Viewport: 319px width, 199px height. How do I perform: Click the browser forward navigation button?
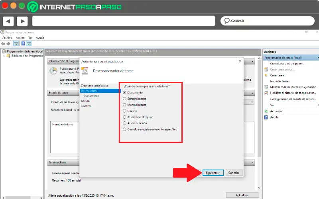(x=22, y=21)
